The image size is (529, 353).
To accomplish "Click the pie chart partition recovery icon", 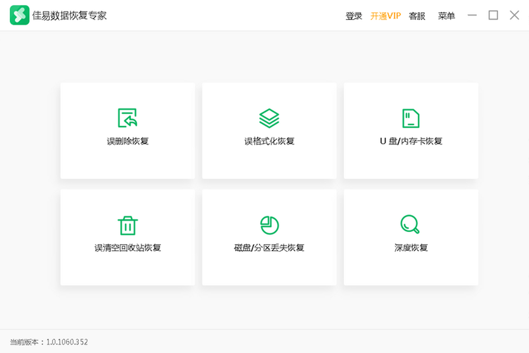I will pos(269,225).
